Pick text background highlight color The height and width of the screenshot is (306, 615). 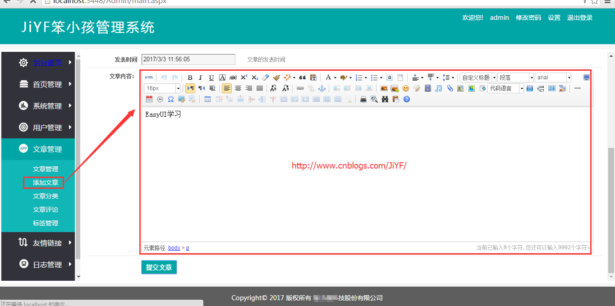(343, 78)
